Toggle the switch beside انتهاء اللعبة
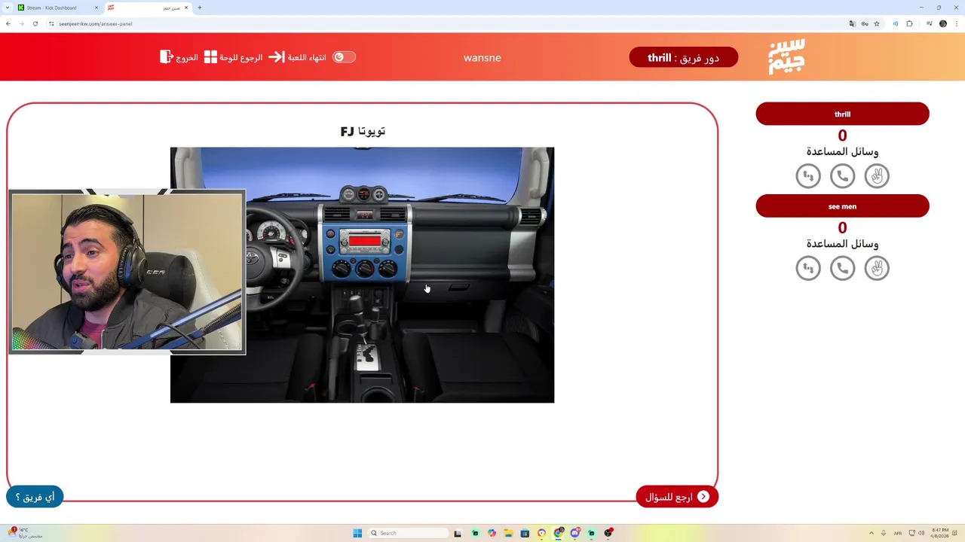Image resolution: width=965 pixels, height=542 pixels. 344,57
